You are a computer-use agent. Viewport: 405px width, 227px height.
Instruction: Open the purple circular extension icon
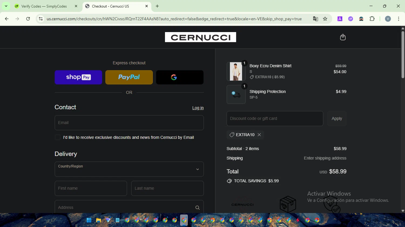pyautogui.click(x=350, y=19)
